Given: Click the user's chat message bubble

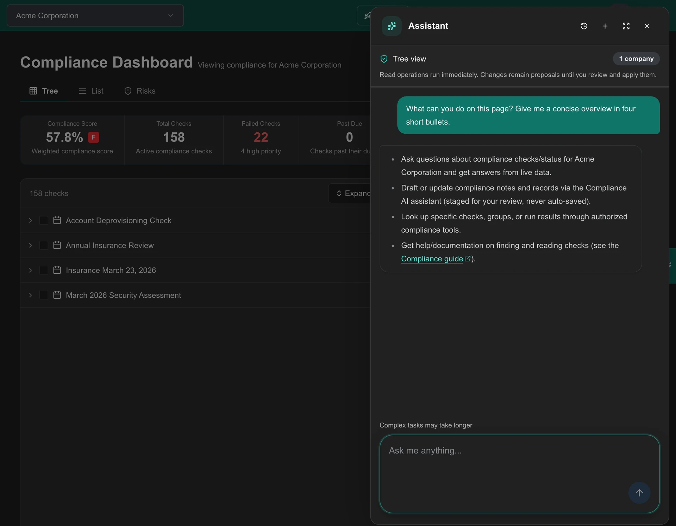Looking at the screenshot, I should pyautogui.click(x=528, y=115).
